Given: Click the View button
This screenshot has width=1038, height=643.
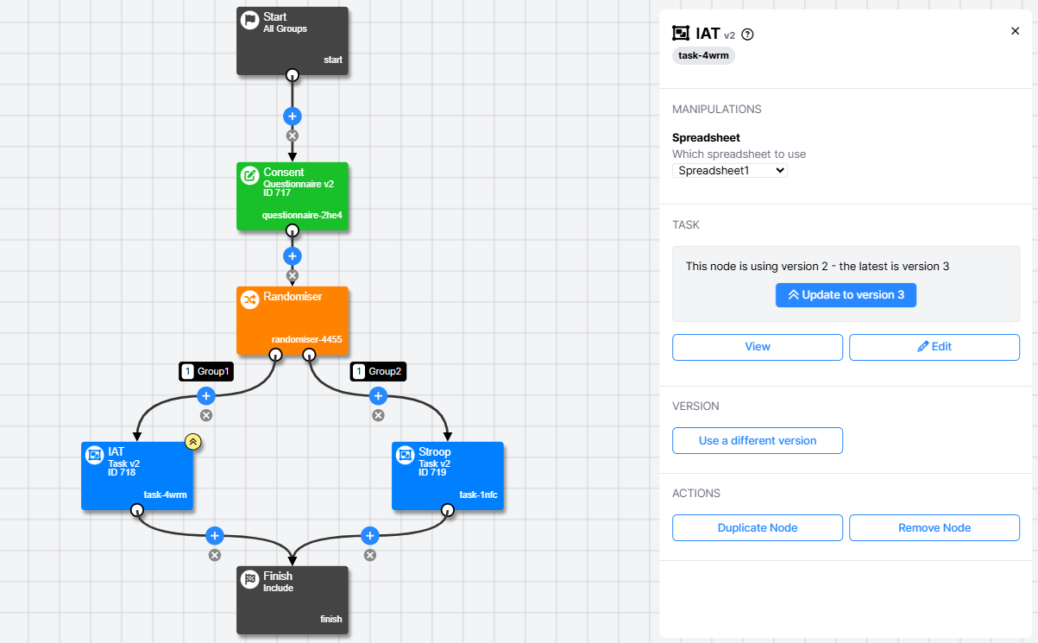Looking at the screenshot, I should [758, 347].
